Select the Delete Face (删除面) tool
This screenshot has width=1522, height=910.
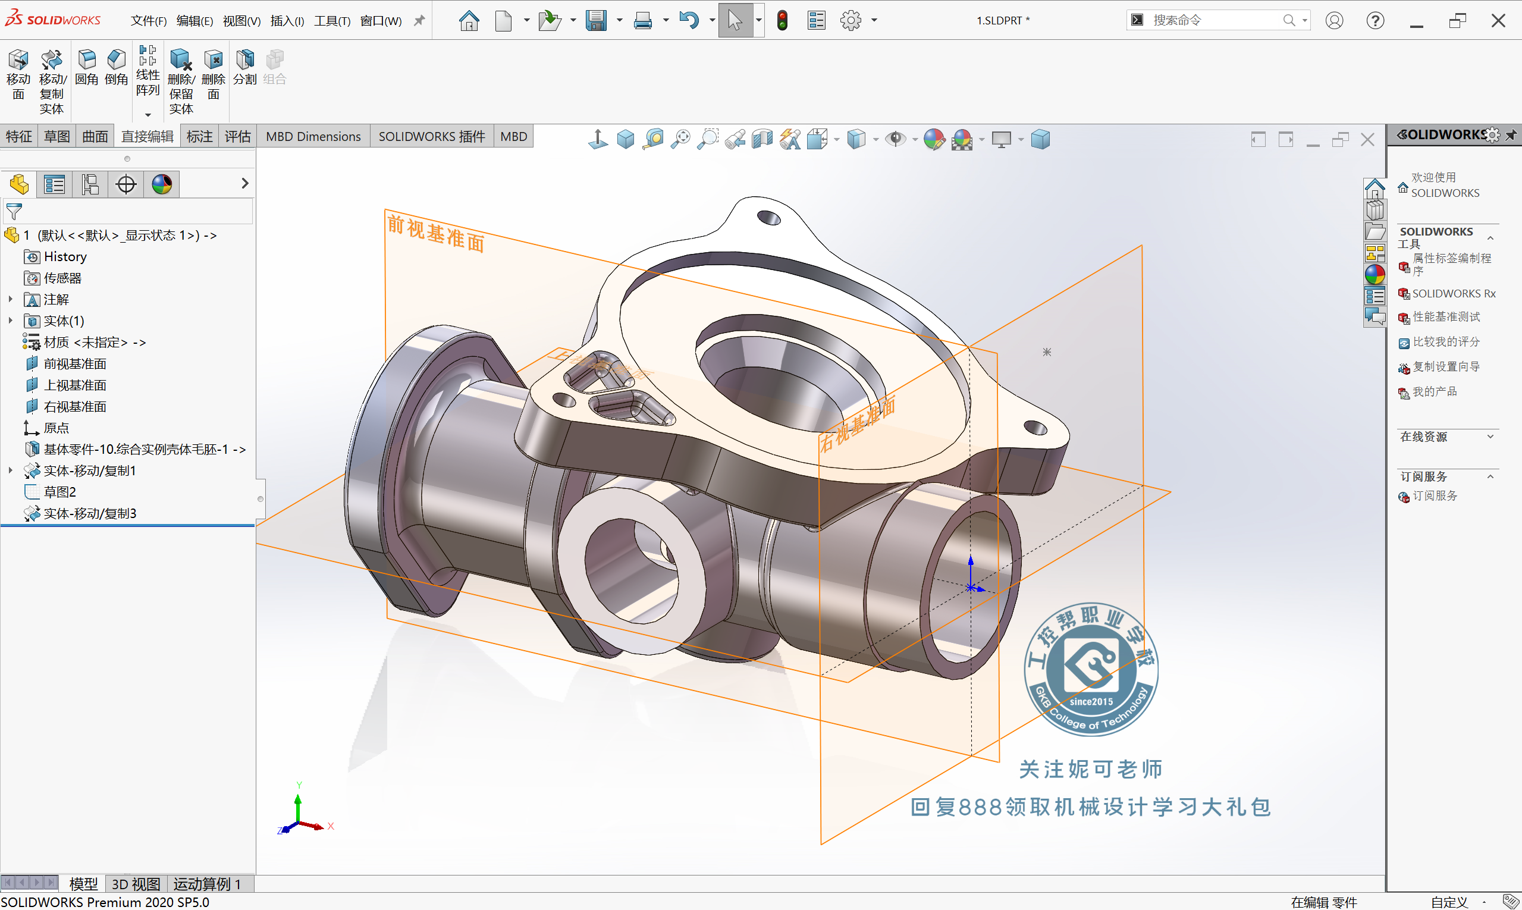pyautogui.click(x=214, y=74)
